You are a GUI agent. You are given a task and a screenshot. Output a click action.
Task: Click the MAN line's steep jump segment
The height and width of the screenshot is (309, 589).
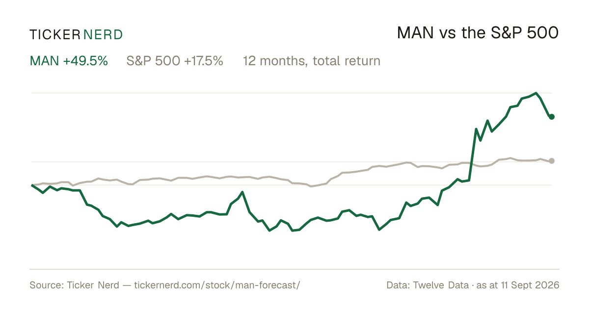[473, 154]
